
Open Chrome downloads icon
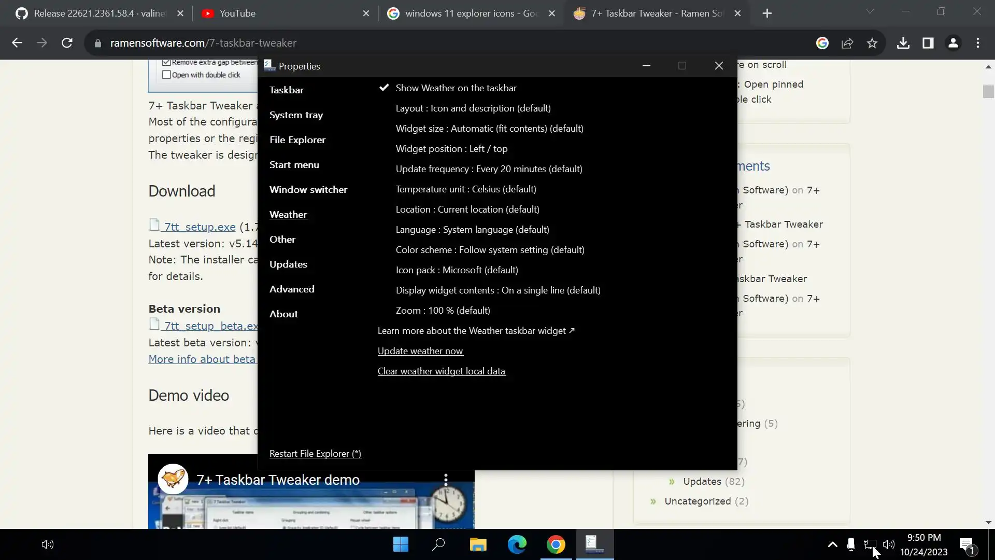(x=903, y=43)
